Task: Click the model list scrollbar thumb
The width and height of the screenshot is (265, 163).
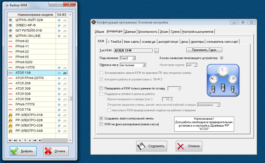Action: 70,98
